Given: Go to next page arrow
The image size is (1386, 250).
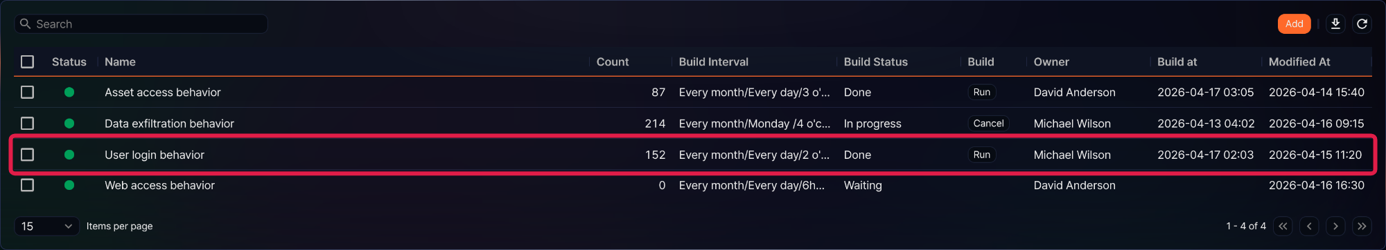Looking at the screenshot, I should [1335, 226].
